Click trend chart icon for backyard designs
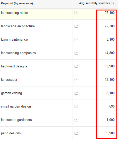Screen dimensions: 118x141 point(76,66)
